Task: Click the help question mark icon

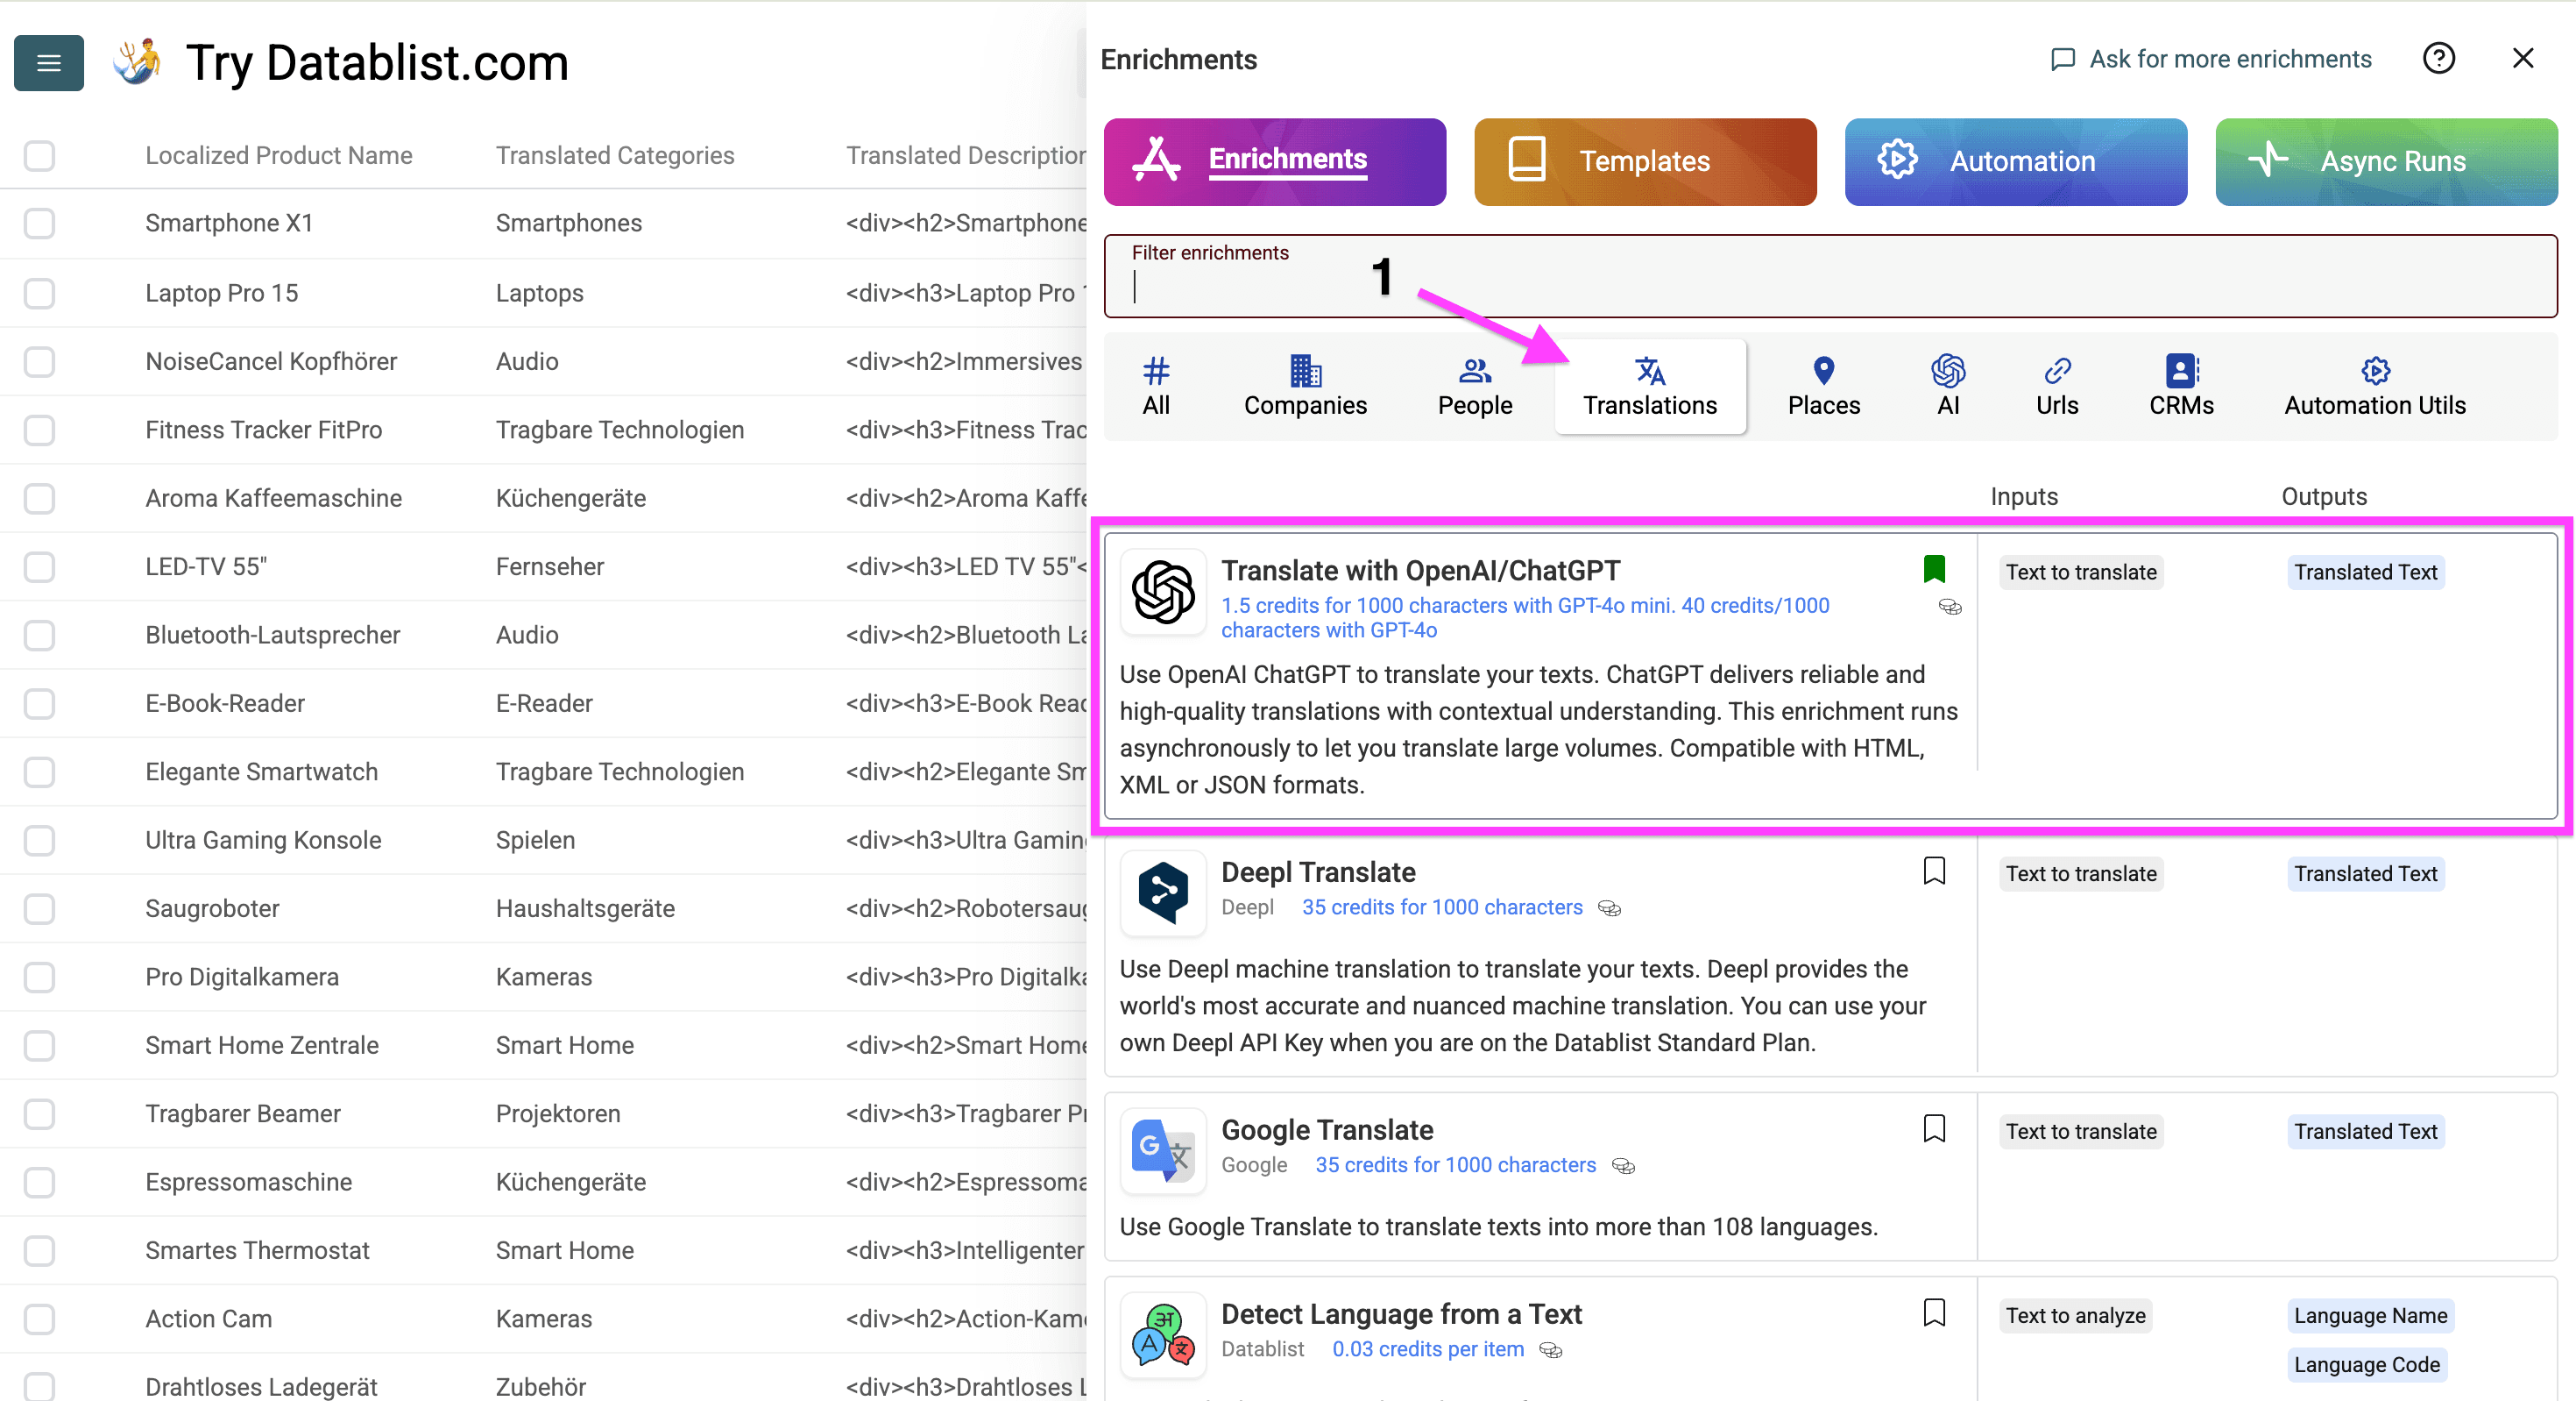Action: [2439, 58]
